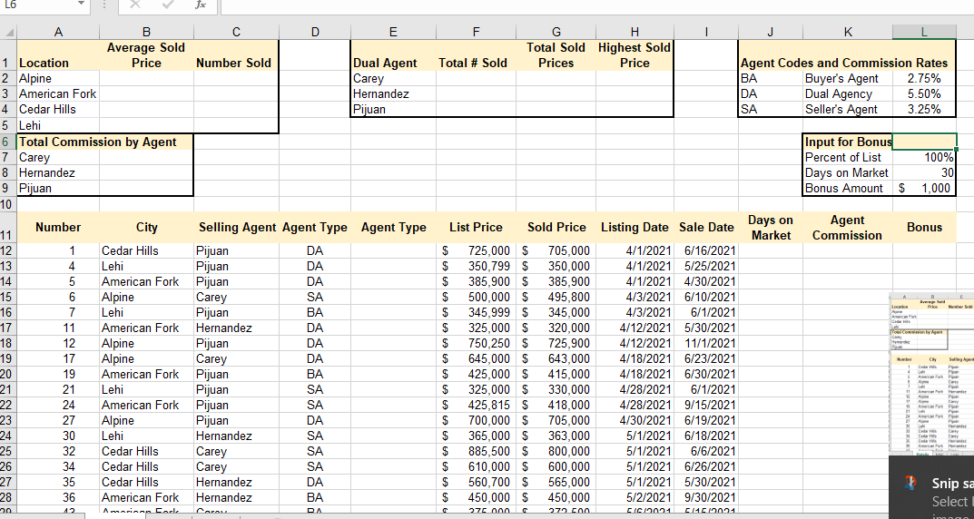The image size is (974, 519).
Task: Select the Bonus Amount value cell
Action: coord(924,188)
